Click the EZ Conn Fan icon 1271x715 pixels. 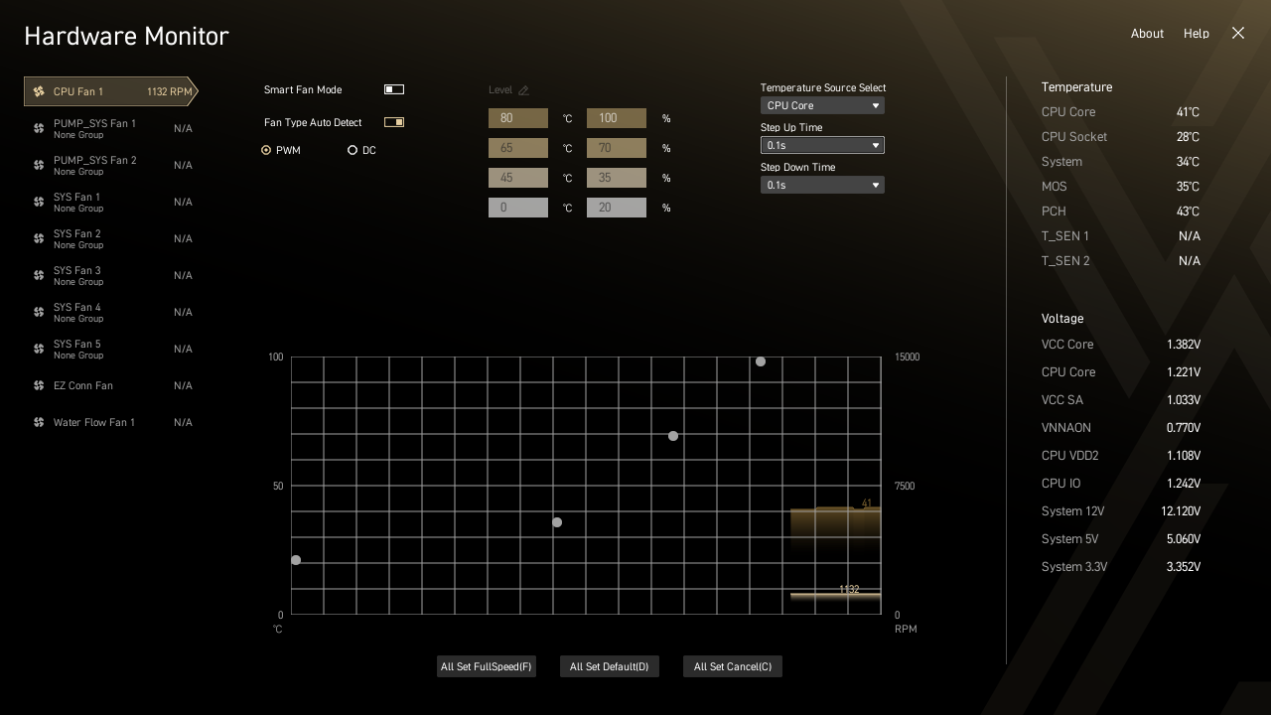point(38,385)
